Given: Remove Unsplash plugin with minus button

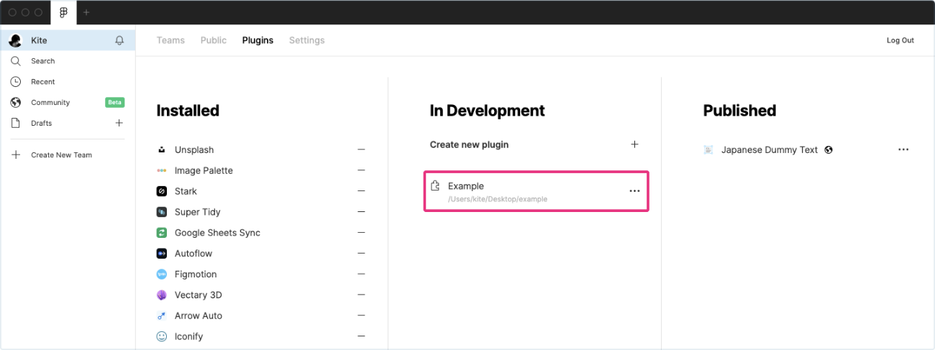Looking at the screenshot, I should click(361, 150).
